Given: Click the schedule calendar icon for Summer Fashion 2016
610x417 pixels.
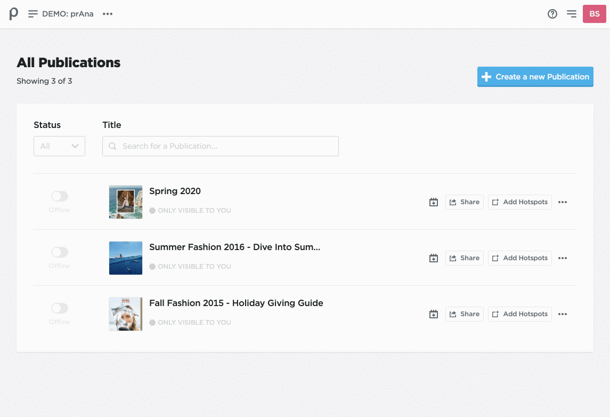Looking at the screenshot, I should point(434,258).
